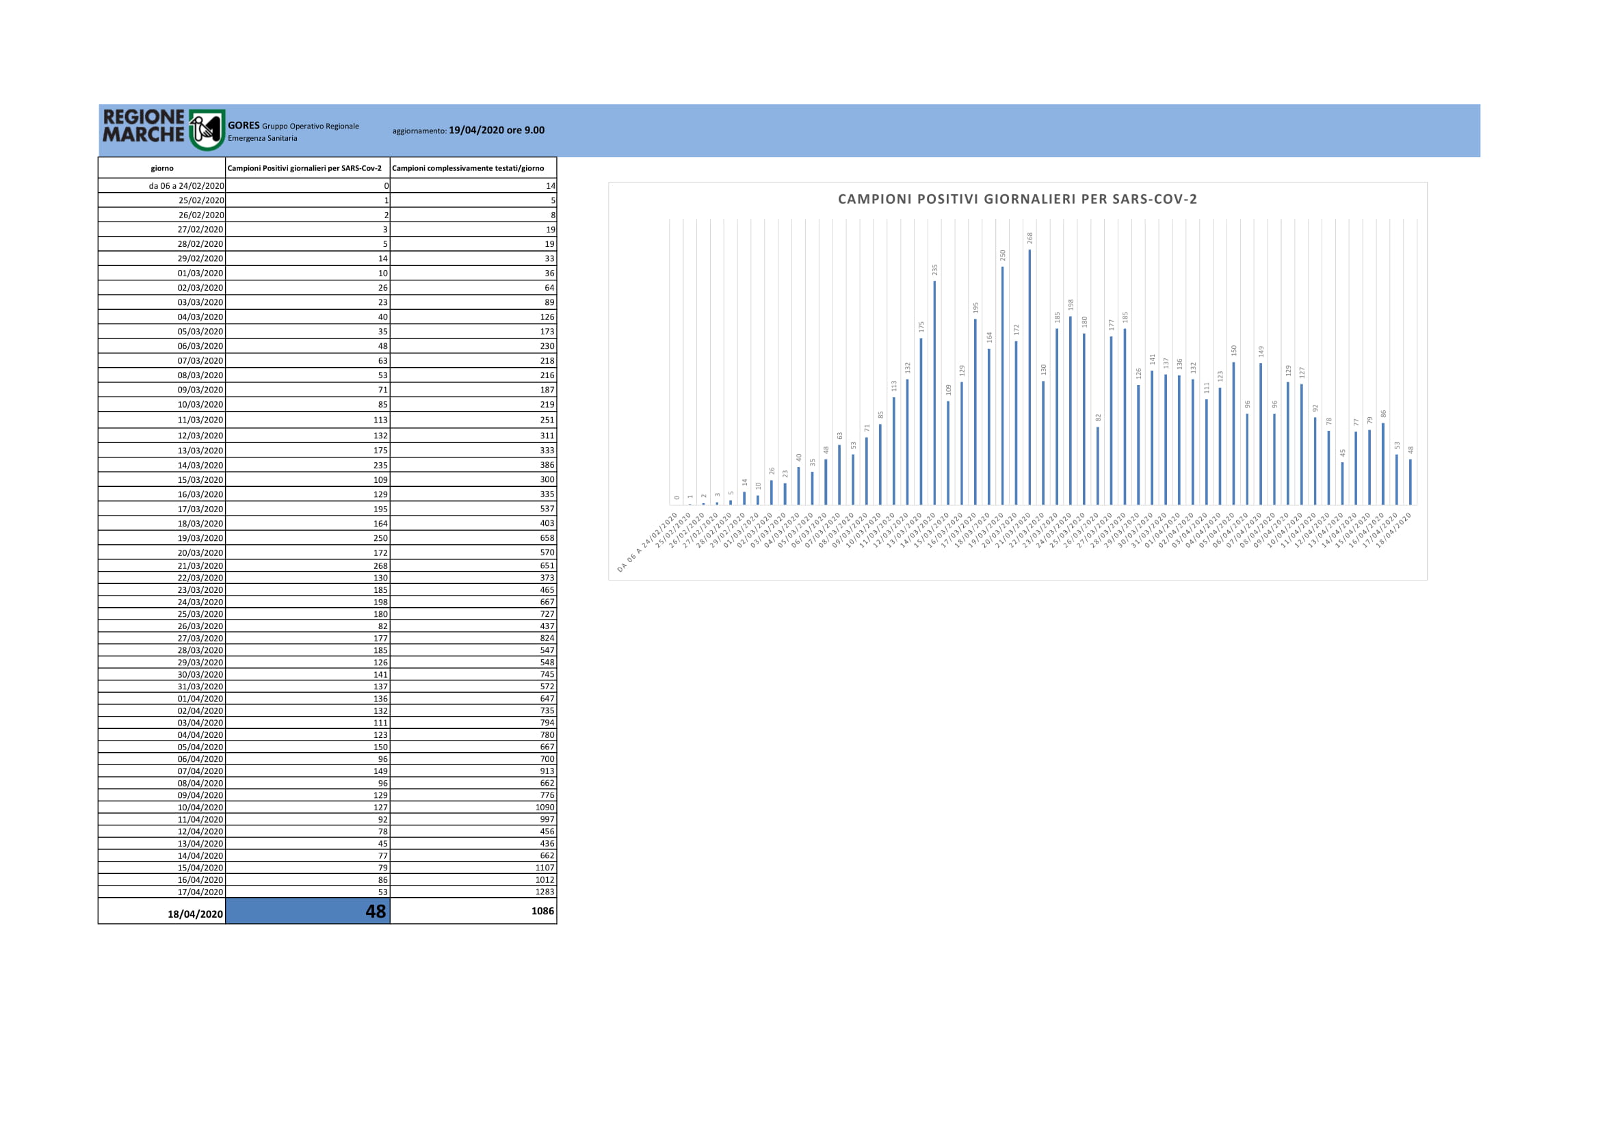Click positives value 268 in the 21/03/2020 row
This screenshot has height=1131, width=1600.
coord(307,566)
